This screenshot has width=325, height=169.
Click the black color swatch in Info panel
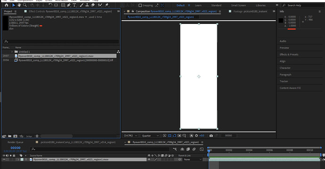click(x=281, y=21)
